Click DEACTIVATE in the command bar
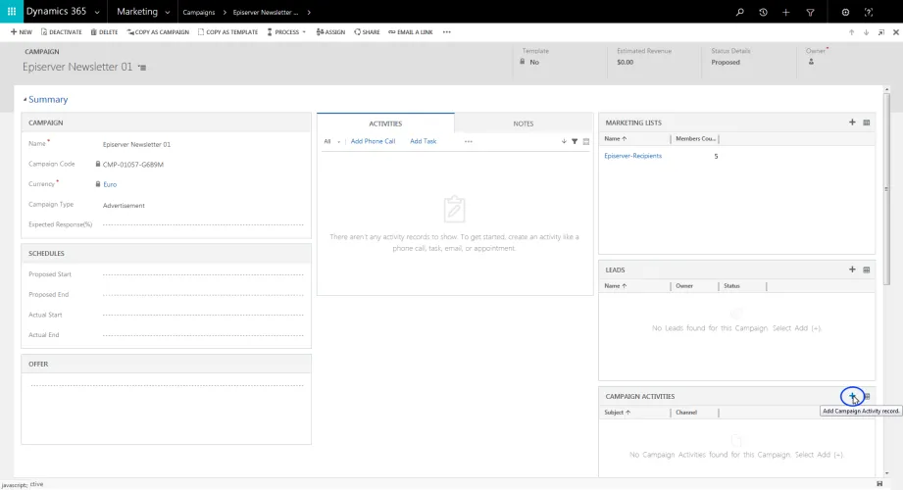The width and height of the screenshot is (903, 490). (62, 32)
